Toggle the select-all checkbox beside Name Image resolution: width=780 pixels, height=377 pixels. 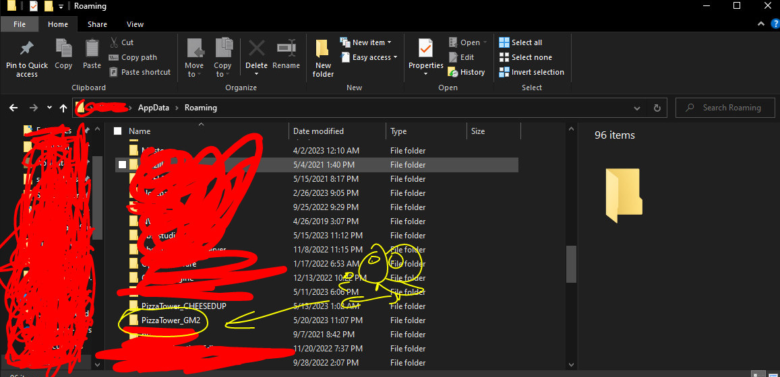(x=118, y=131)
